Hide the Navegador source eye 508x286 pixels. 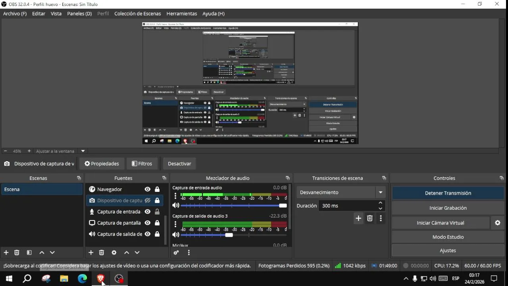147,189
